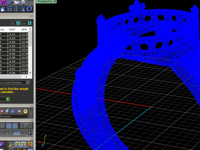200x150 pixels.
Task: Select the gold sphere render mode
Action: click(x=25, y=111)
